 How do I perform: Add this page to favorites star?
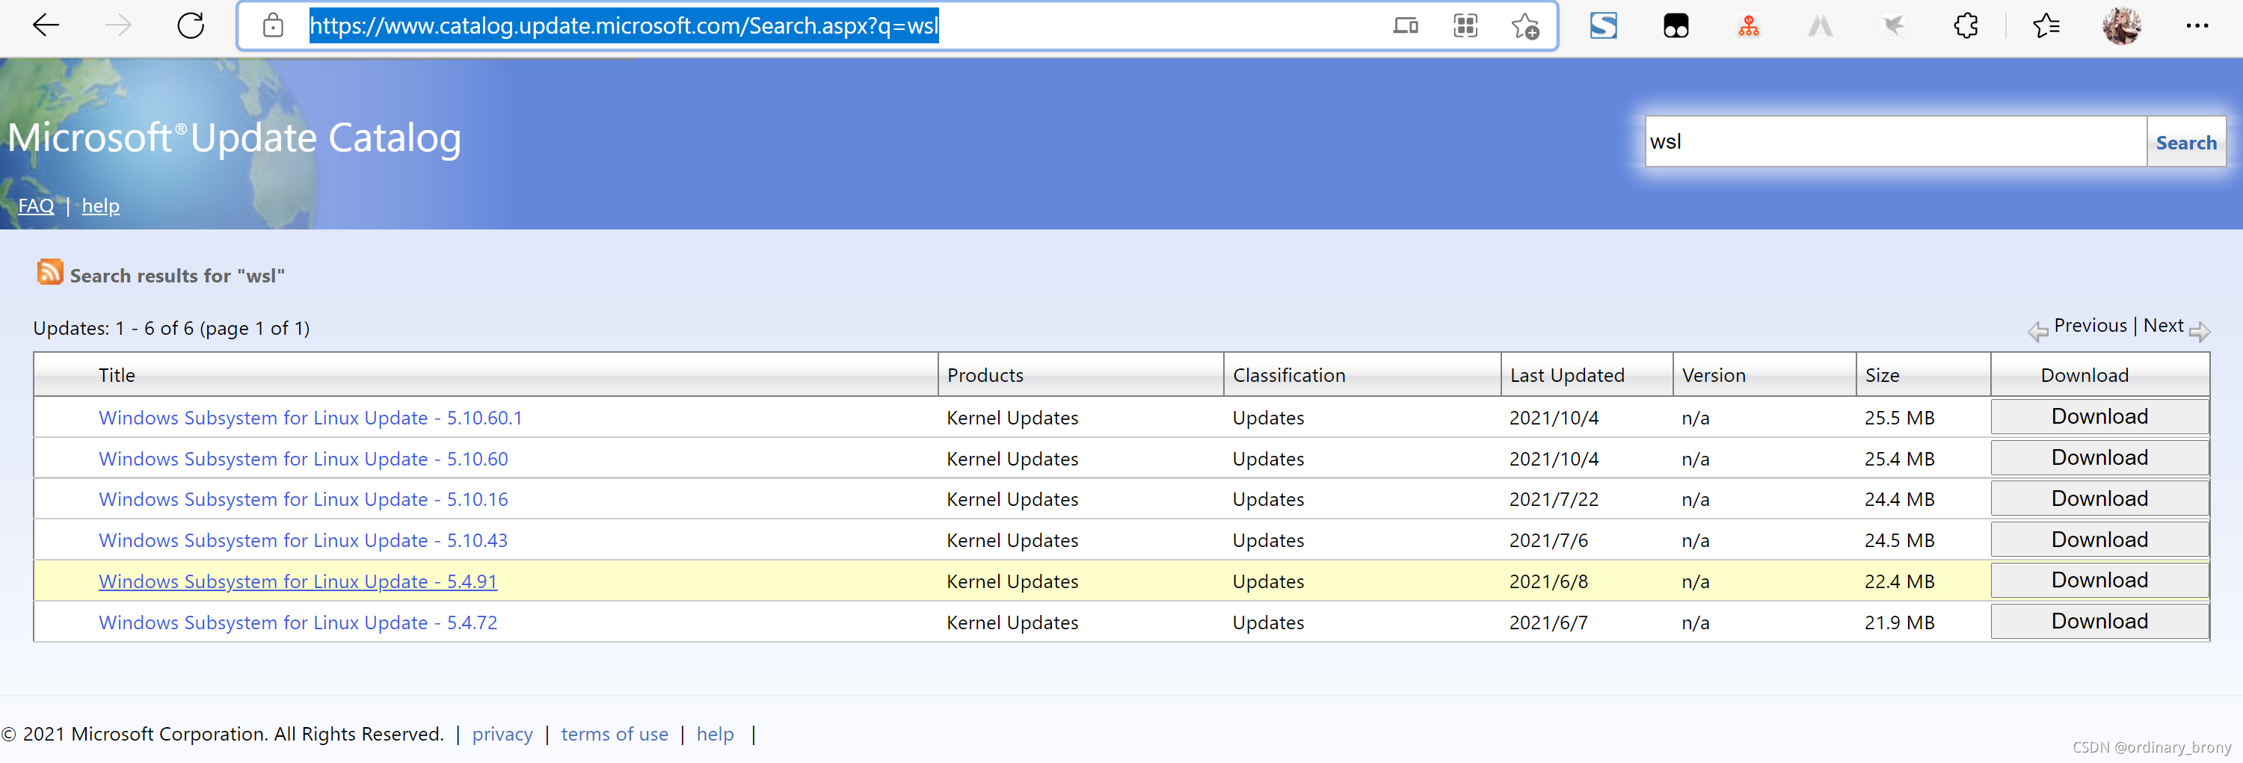1524,26
